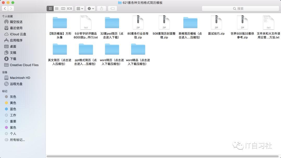Navigate back using the back arrow
This screenshot has height=158, width=281.
5,8
